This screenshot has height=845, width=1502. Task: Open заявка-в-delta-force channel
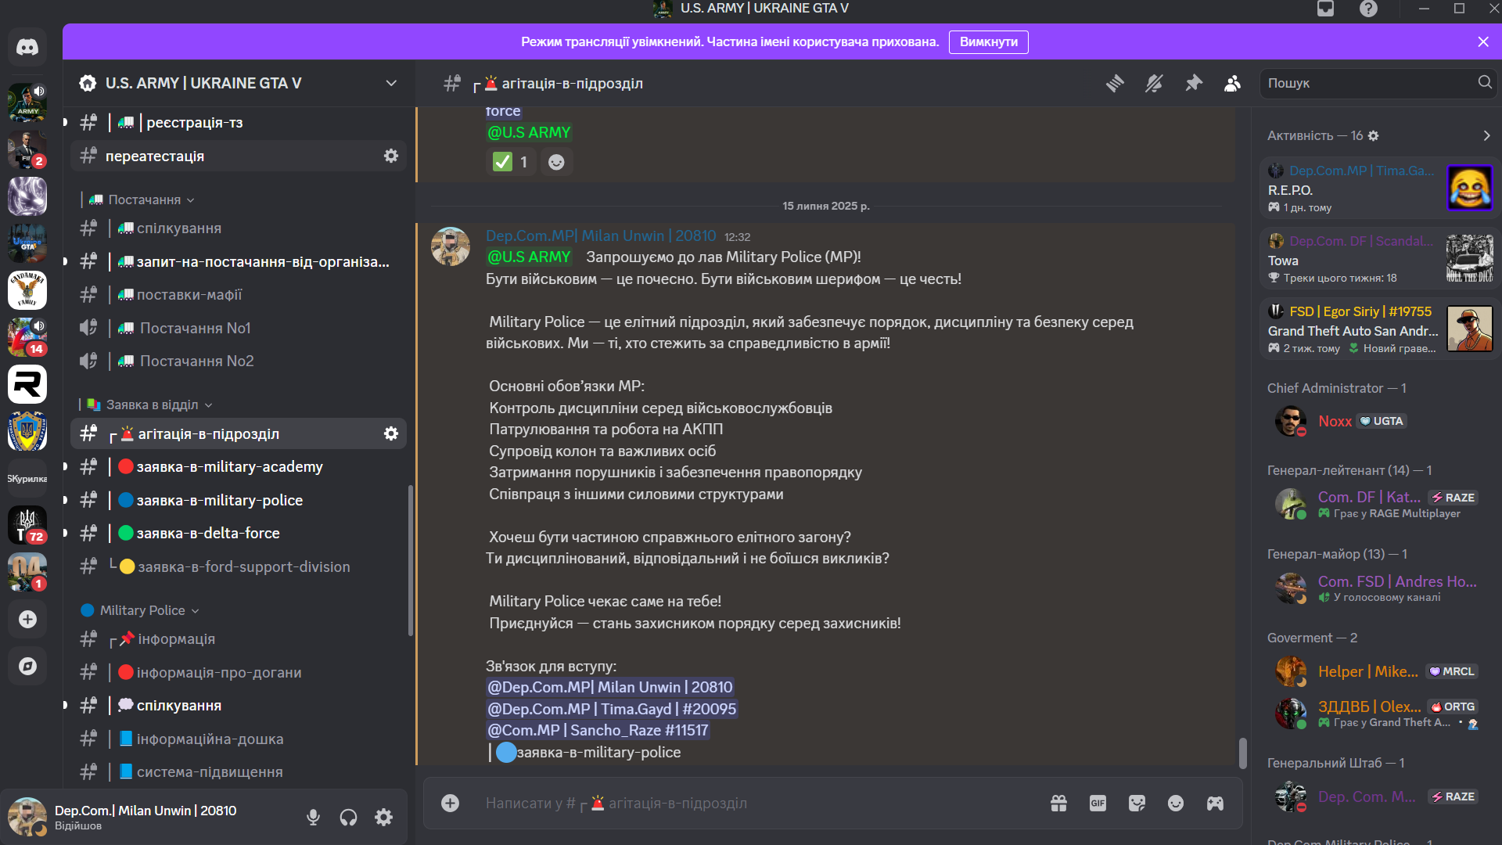[239, 533]
